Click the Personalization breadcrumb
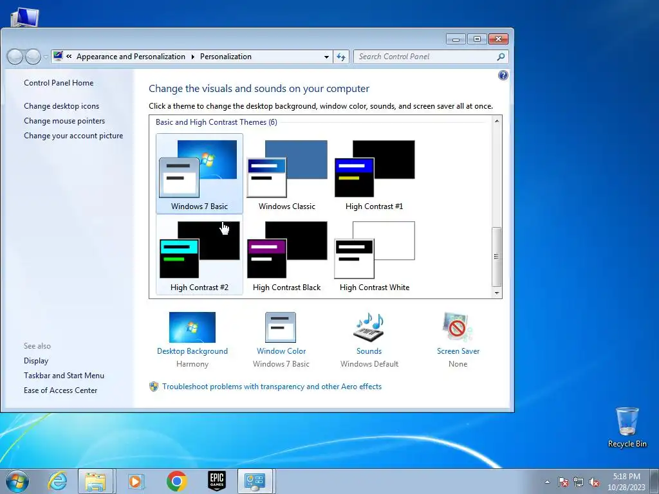This screenshot has height=494, width=659. click(226, 57)
